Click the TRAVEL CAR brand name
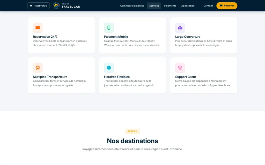265x165 pixels. pyautogui.click(x=71, y=7)
